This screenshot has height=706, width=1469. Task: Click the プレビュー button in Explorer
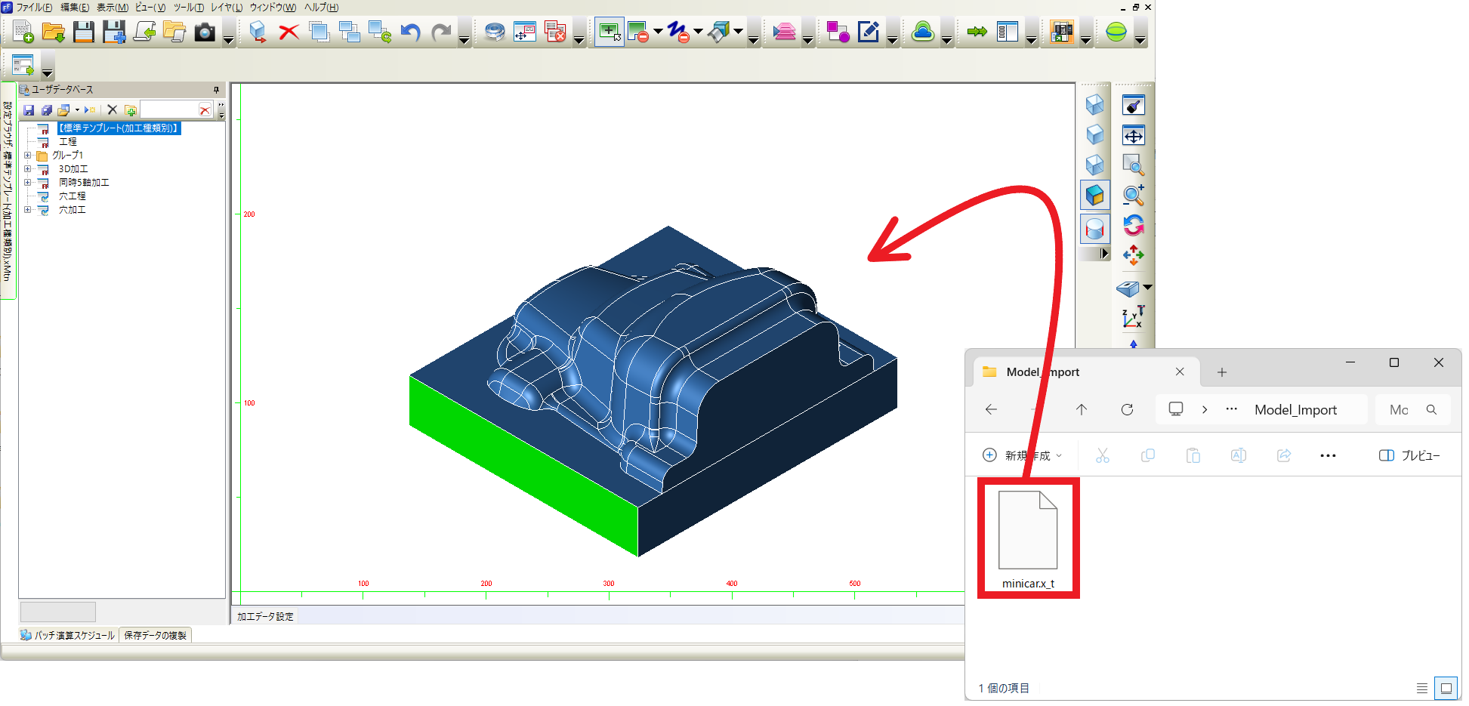pos(1409,455)
